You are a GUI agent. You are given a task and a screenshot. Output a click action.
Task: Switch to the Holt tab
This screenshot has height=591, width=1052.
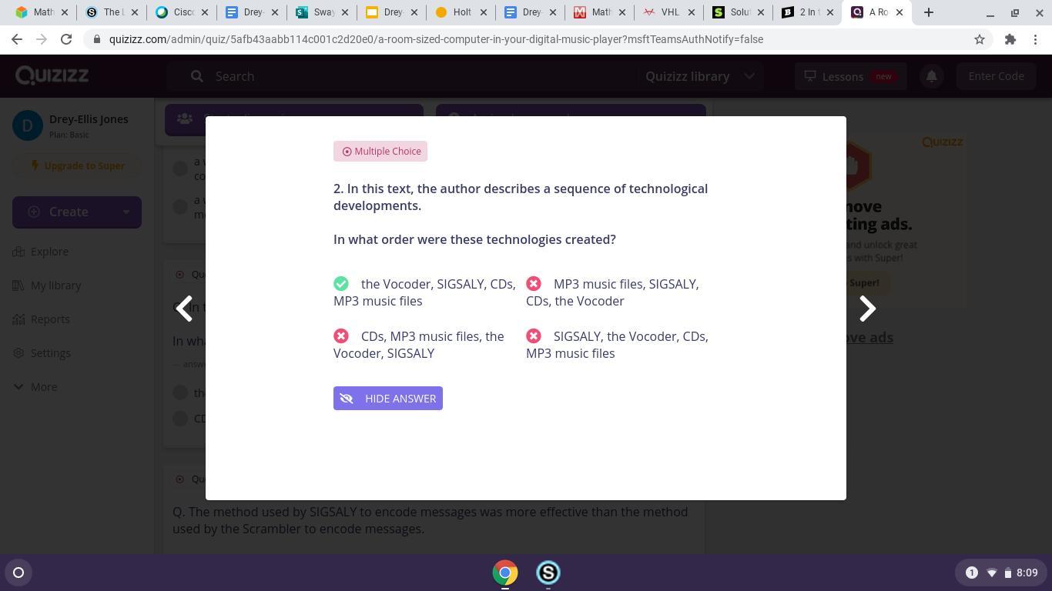[461, 12]
